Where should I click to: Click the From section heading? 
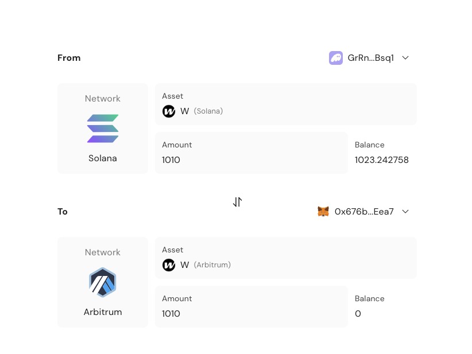coord(69,58)
